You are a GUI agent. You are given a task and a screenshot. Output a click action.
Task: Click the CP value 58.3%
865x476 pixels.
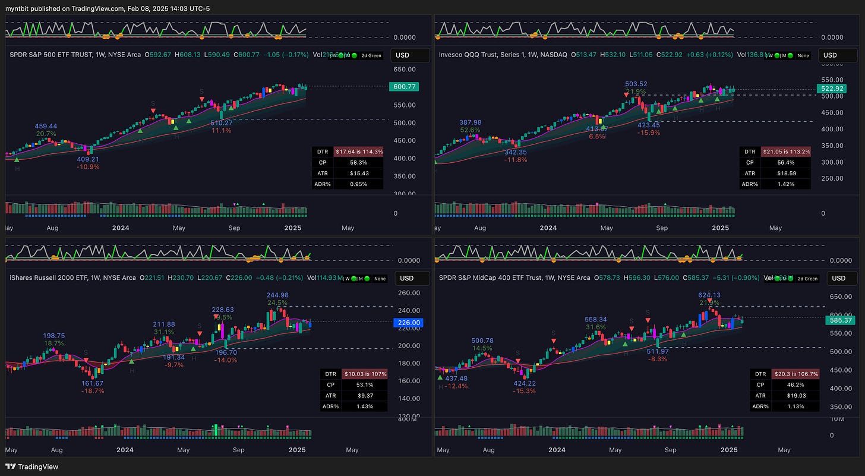point(358,162)
